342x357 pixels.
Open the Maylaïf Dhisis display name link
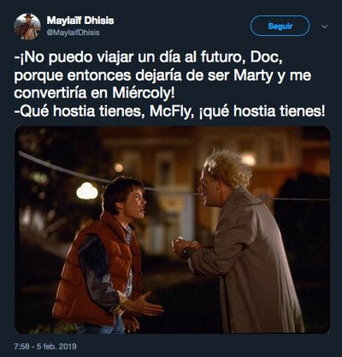[x=80, y=21]
